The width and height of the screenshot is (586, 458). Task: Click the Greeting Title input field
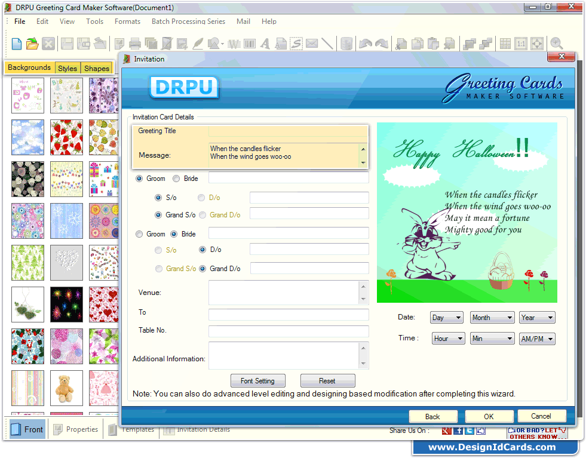[288, 131]
